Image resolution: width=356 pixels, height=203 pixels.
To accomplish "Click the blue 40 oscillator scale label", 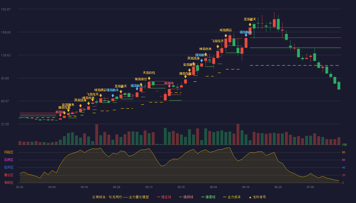I will pos(344,168).
